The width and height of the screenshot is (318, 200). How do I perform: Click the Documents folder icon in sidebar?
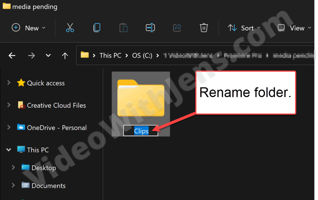[25, 185]
